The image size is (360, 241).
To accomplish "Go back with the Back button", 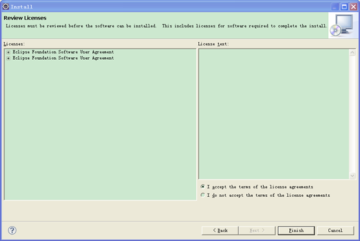I will (220, 231).
